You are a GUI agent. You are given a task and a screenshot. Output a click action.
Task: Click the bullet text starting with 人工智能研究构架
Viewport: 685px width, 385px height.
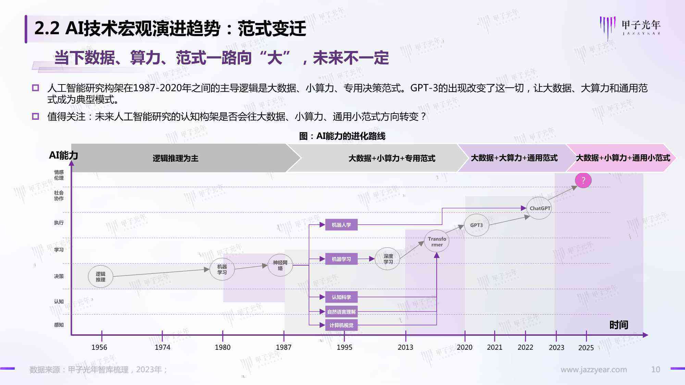click(x=347, y=93)
